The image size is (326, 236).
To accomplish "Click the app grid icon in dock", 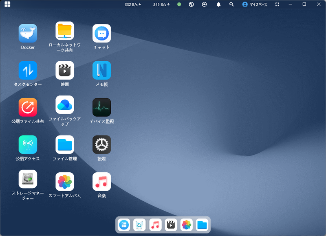I will click(124, 225).
